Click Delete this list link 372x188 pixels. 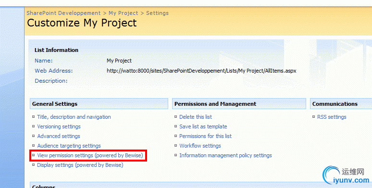(x=196, y=117)
